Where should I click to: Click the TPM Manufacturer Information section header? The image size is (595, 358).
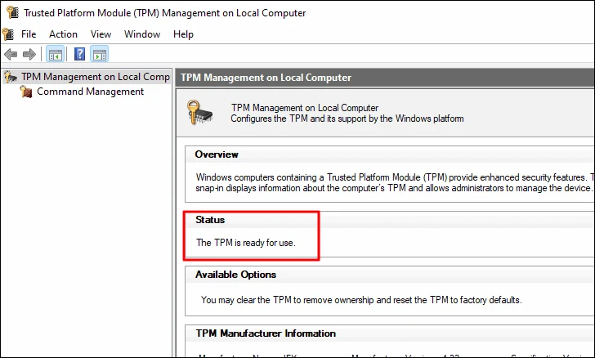(x=266, y=333)
